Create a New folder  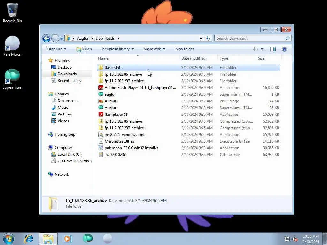click(185, 49)
